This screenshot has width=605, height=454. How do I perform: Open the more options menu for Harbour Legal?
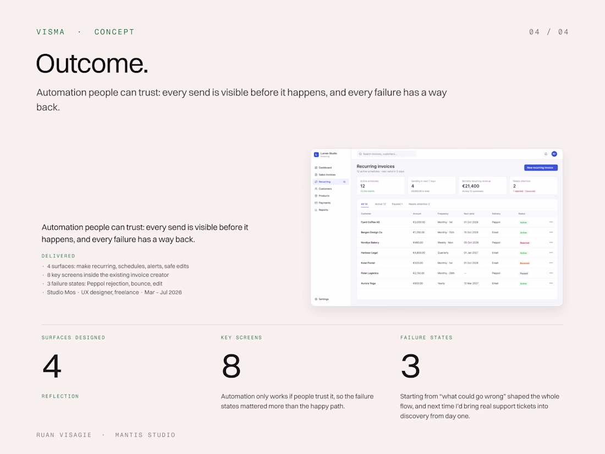click(551, 253)
